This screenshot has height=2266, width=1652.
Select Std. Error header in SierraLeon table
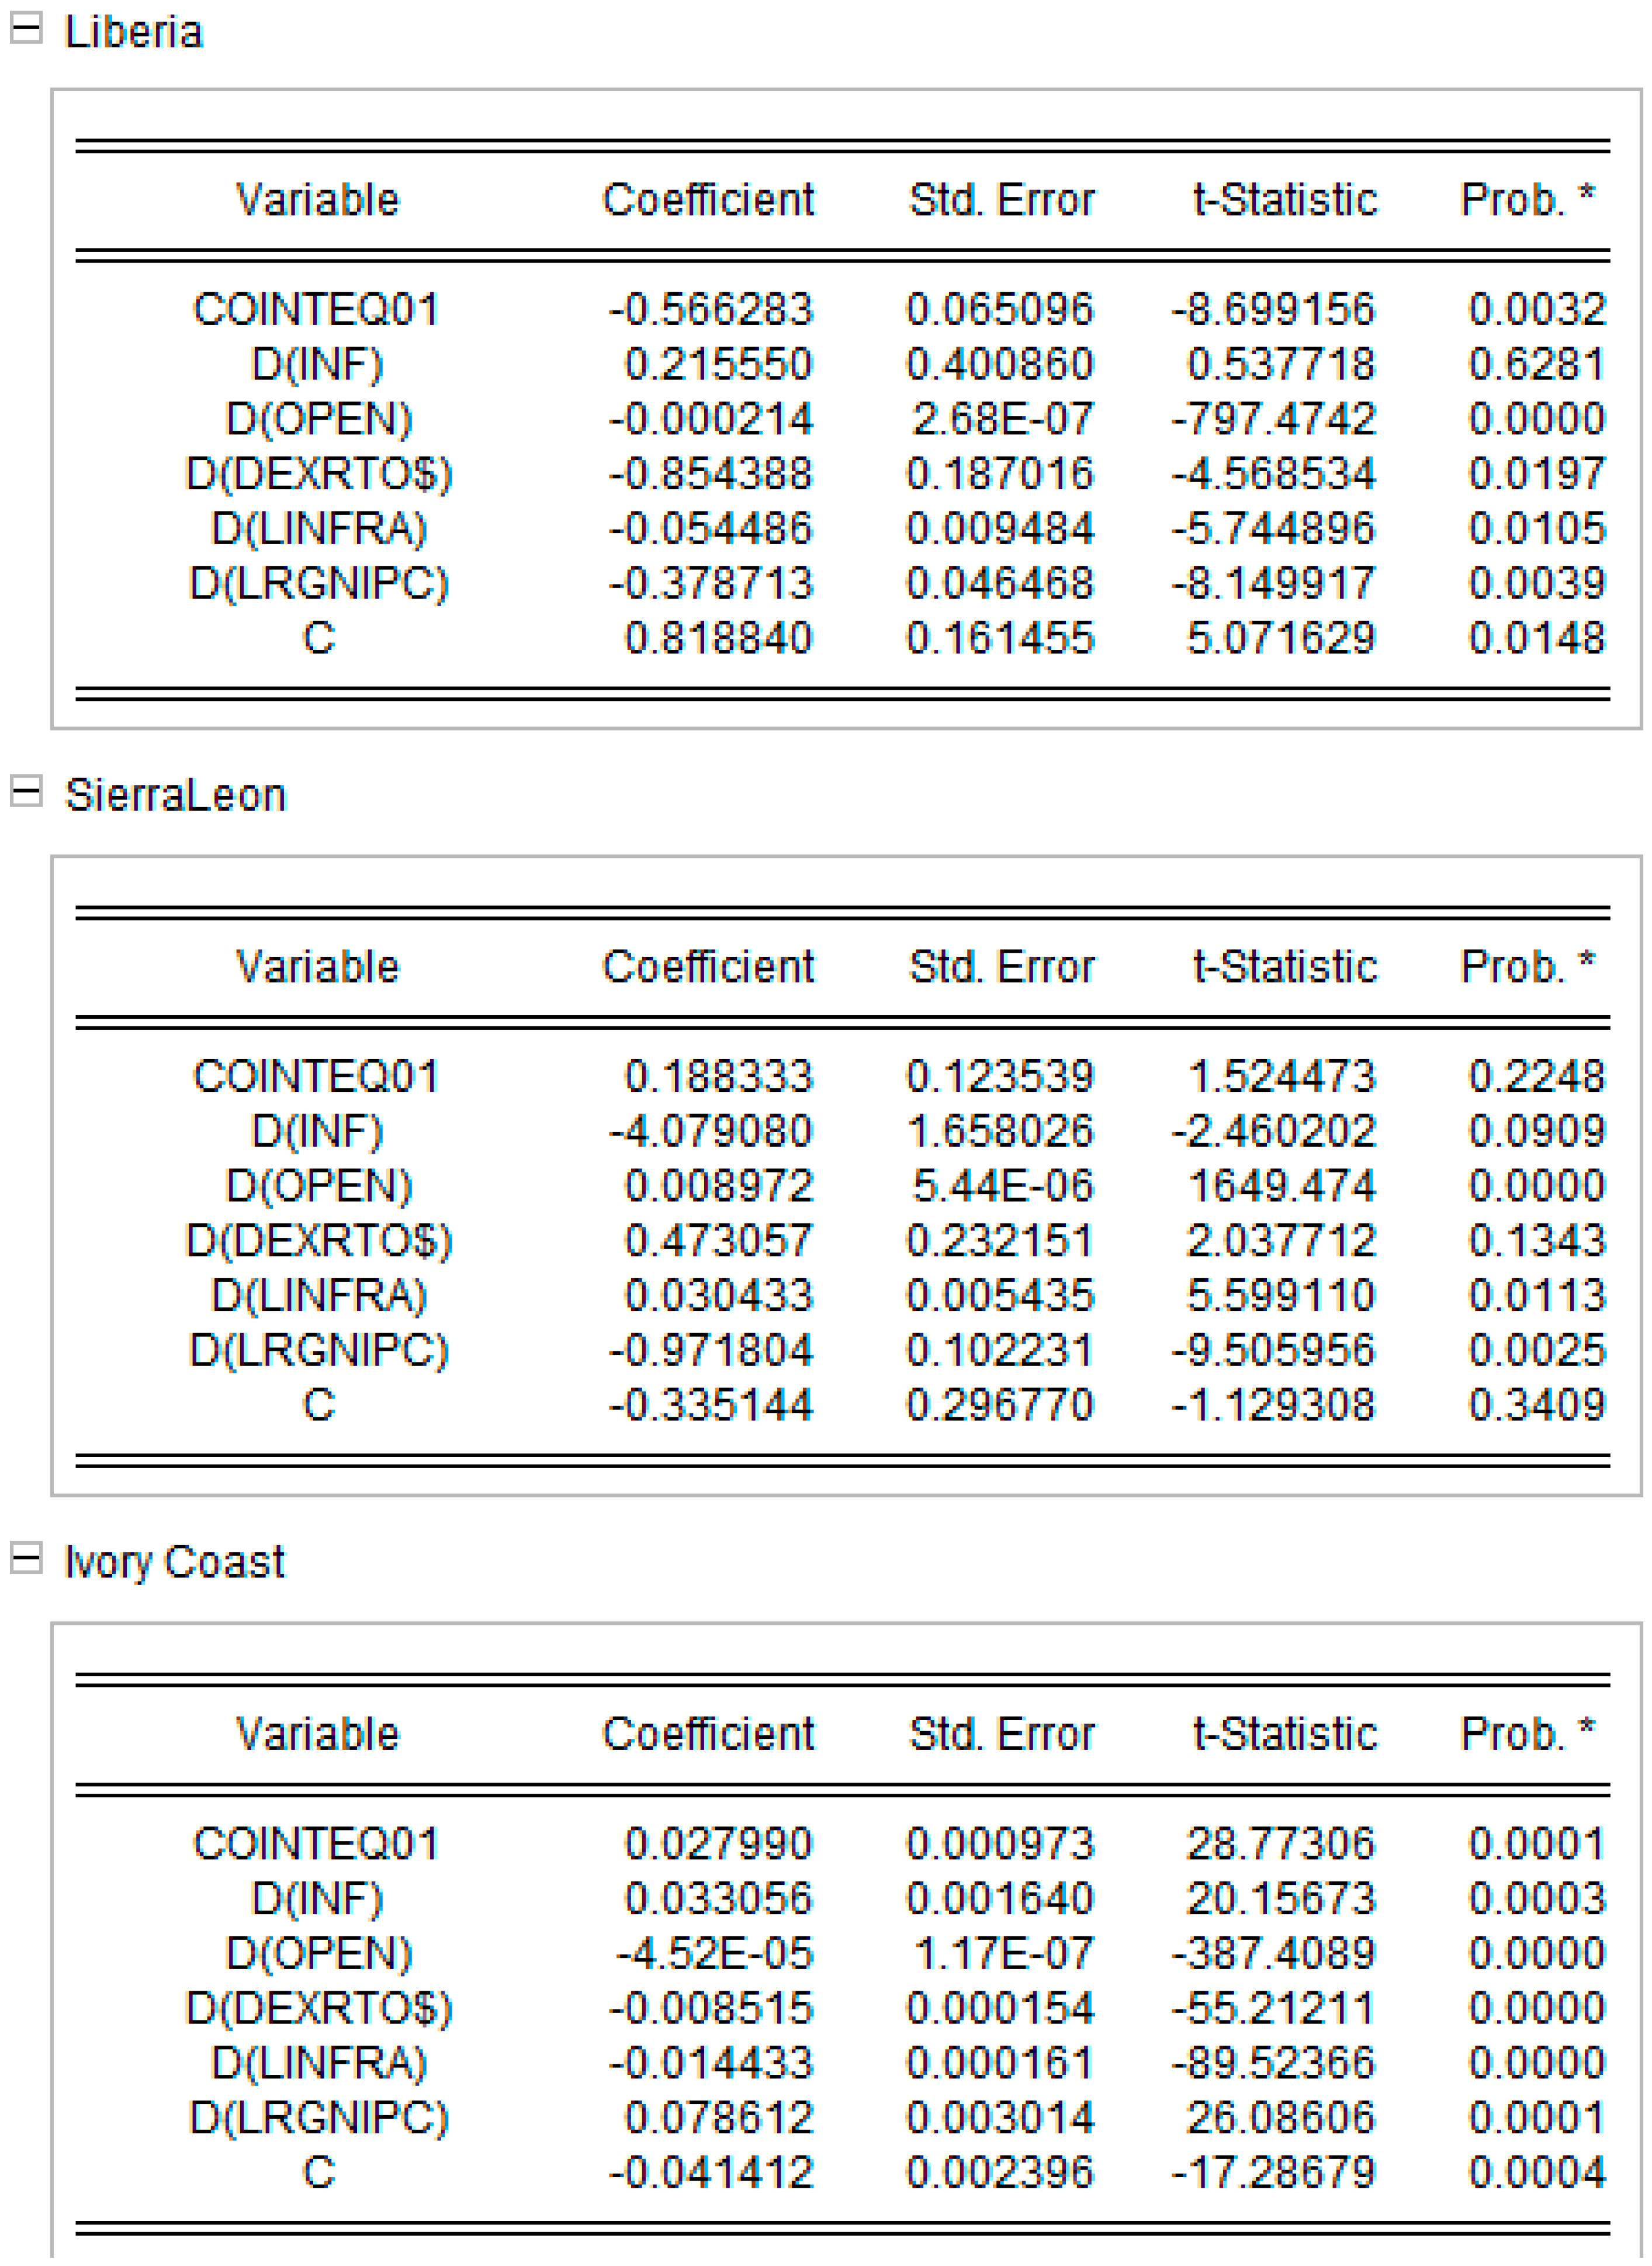click(1001, 967)
